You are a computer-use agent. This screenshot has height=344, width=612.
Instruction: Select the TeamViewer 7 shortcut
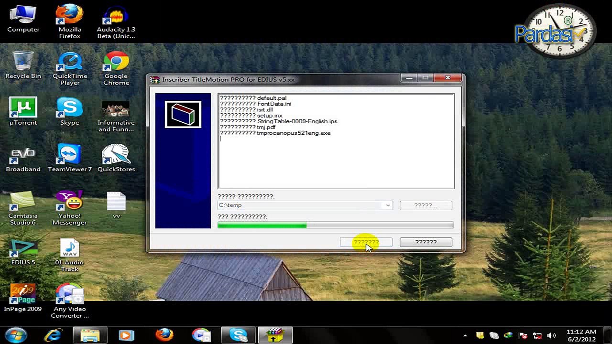[69, 159]
